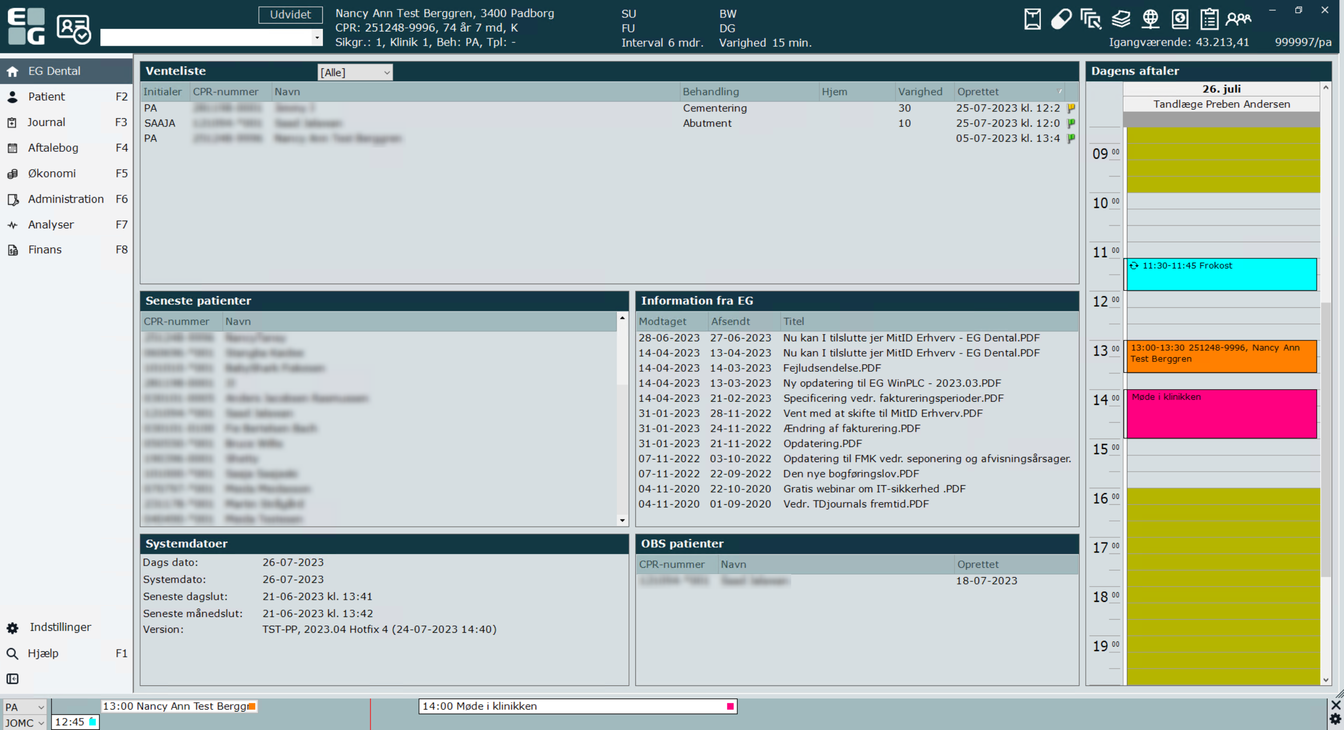Image resolution: width=1344 pixels, height=730 pixels.
Task: Close the bottom appointment bar with the X icon
Action: click(1336, 705)
